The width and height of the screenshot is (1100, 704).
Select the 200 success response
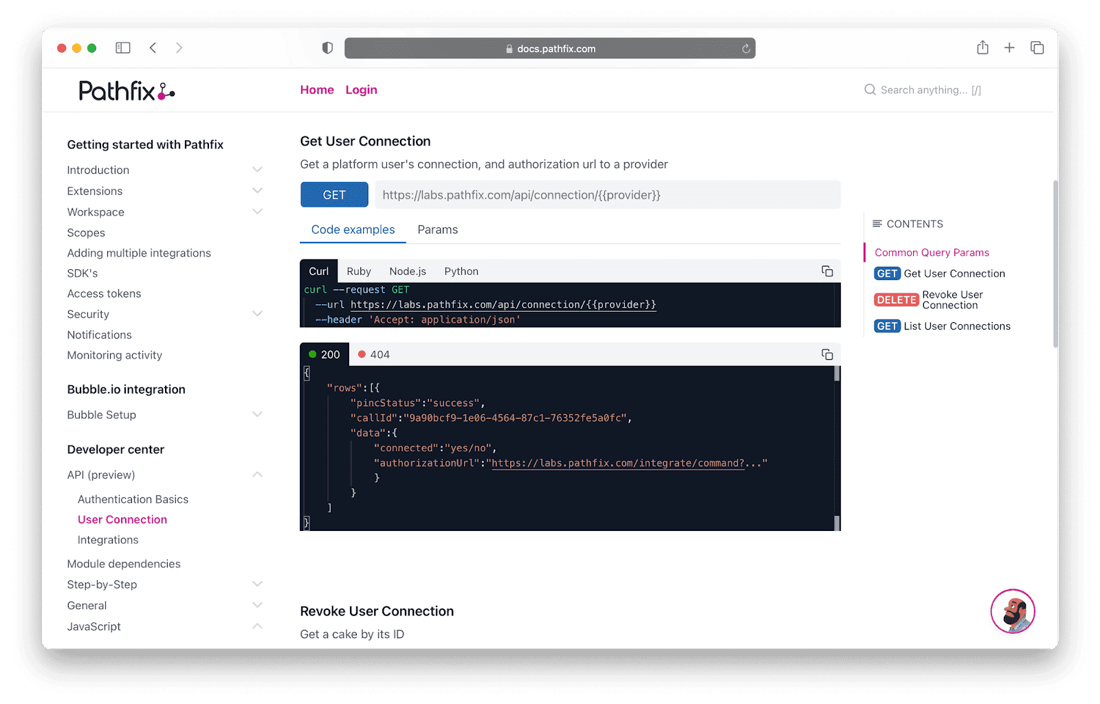click(324, 354)
